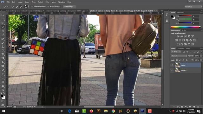Select the Horizontal Type tool

(3, 74)
